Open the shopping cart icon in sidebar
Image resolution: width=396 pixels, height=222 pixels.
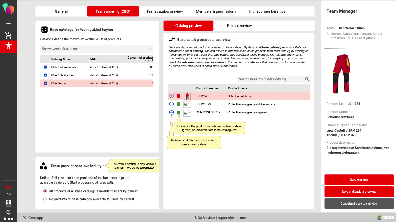click(8, 35)
